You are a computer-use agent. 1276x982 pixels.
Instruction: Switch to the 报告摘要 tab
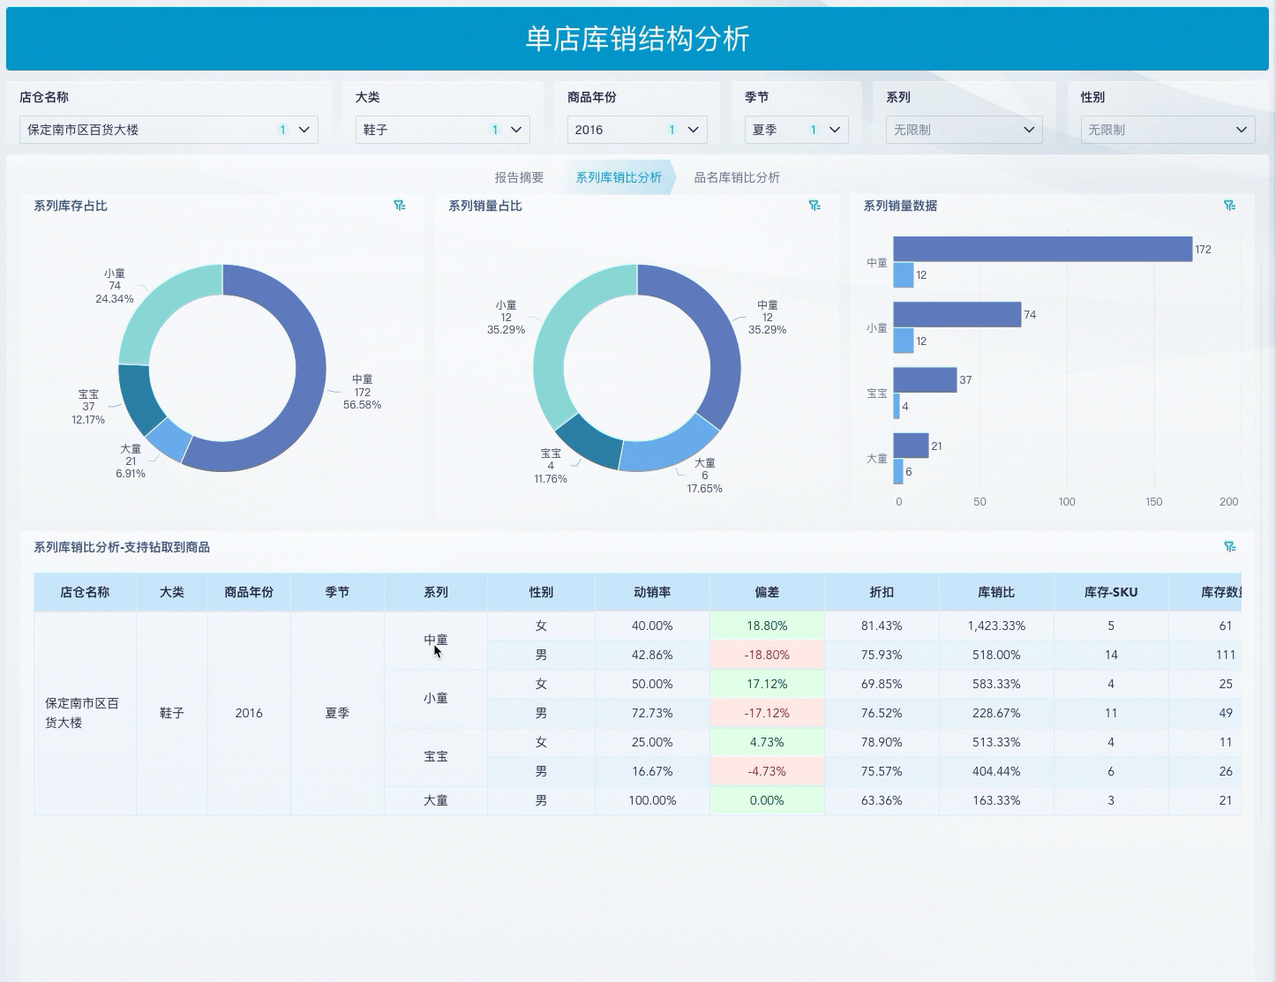coord(519,176)
